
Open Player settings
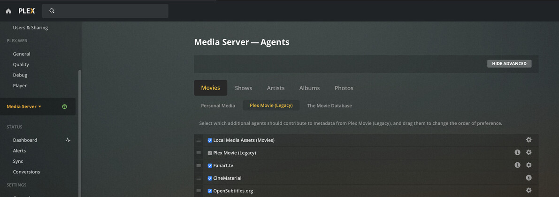pyautogui.click(x=20, y=85)
